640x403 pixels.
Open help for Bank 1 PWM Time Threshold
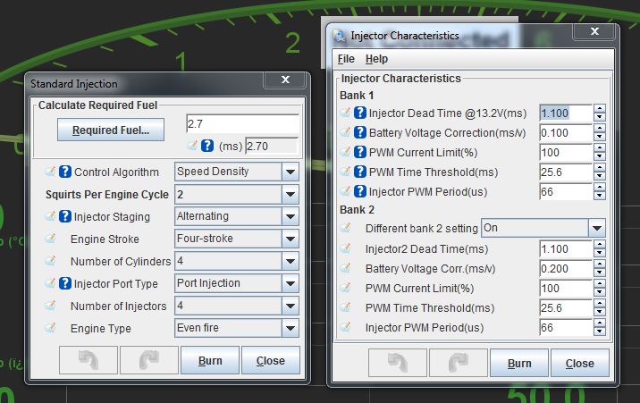[x=360, y=172]
